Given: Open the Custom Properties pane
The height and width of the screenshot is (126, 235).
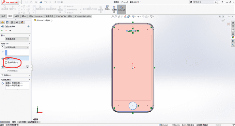Looking at the screenshot, I should tap(233, 41).
